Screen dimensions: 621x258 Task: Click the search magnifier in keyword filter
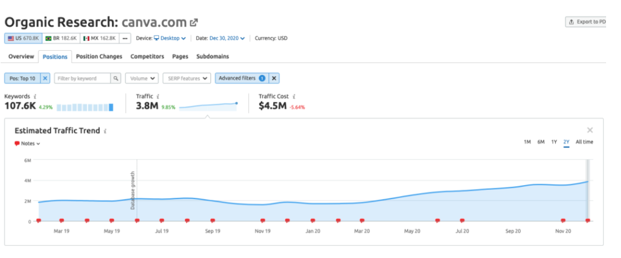coord(116,79)
